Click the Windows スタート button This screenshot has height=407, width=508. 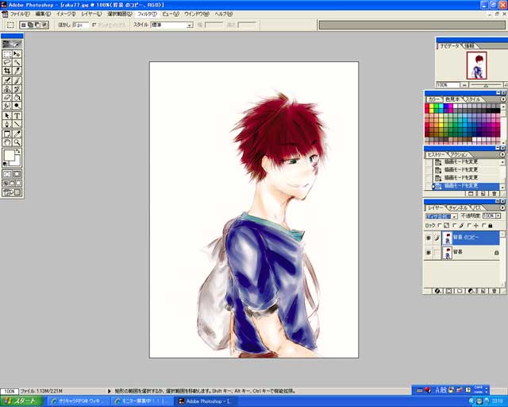tap(21, 401)
